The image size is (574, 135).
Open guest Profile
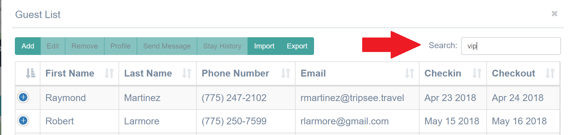(x=121, y=46)
